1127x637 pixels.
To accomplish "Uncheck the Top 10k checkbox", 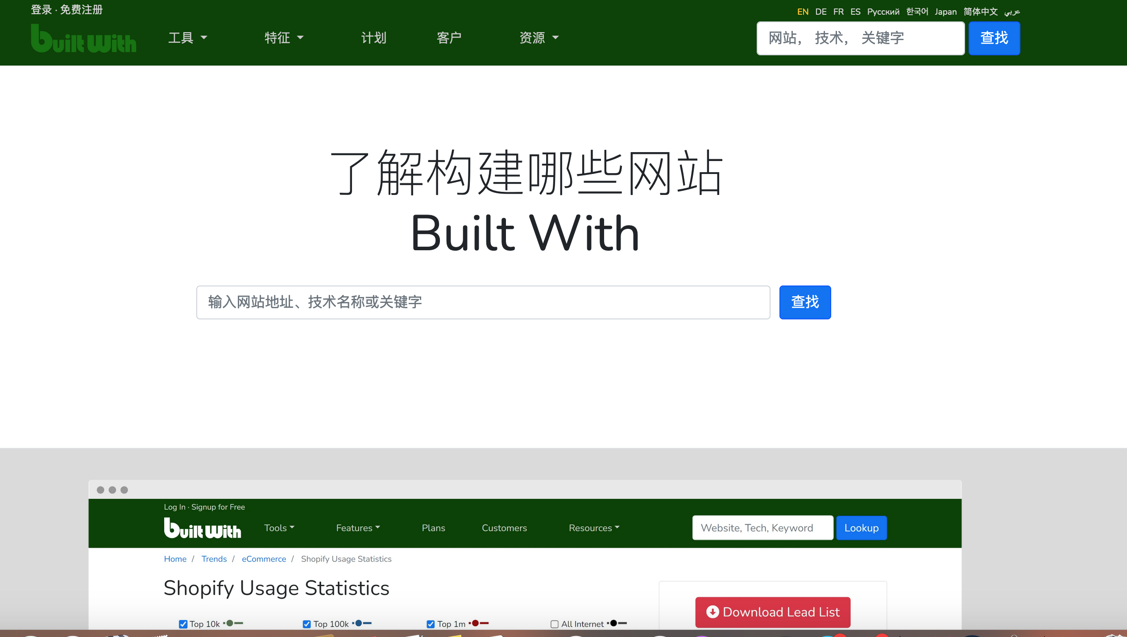I will click(182, 624).
